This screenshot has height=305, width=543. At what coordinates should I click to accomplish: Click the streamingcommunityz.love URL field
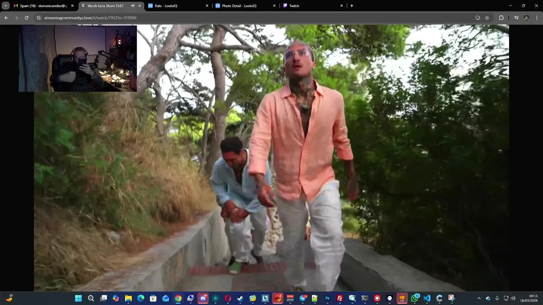point(255,18)
